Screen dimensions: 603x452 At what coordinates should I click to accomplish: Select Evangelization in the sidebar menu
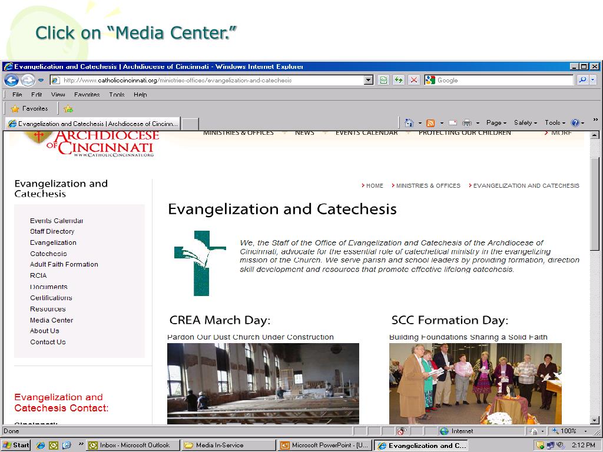coord(53,242)
